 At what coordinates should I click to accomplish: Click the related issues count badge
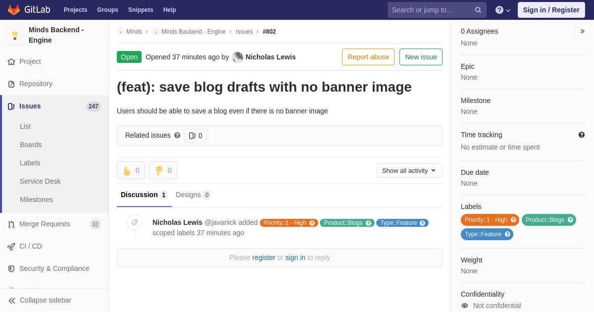[196, 136]
